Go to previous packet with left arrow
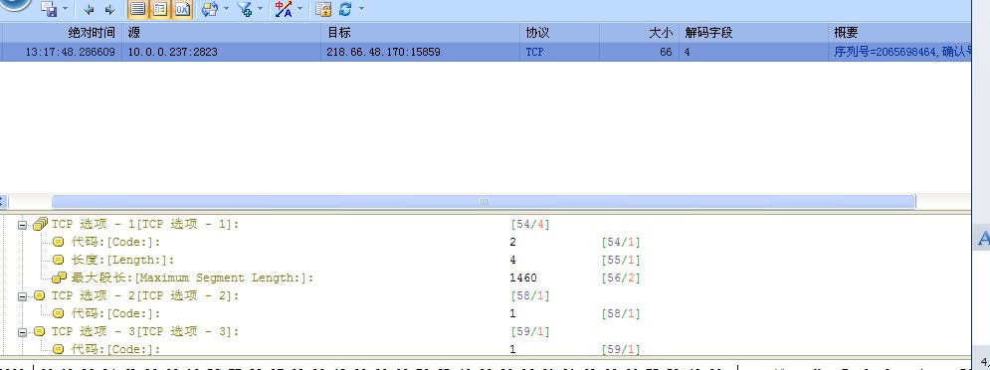990x370 pixels. (89, 10)
